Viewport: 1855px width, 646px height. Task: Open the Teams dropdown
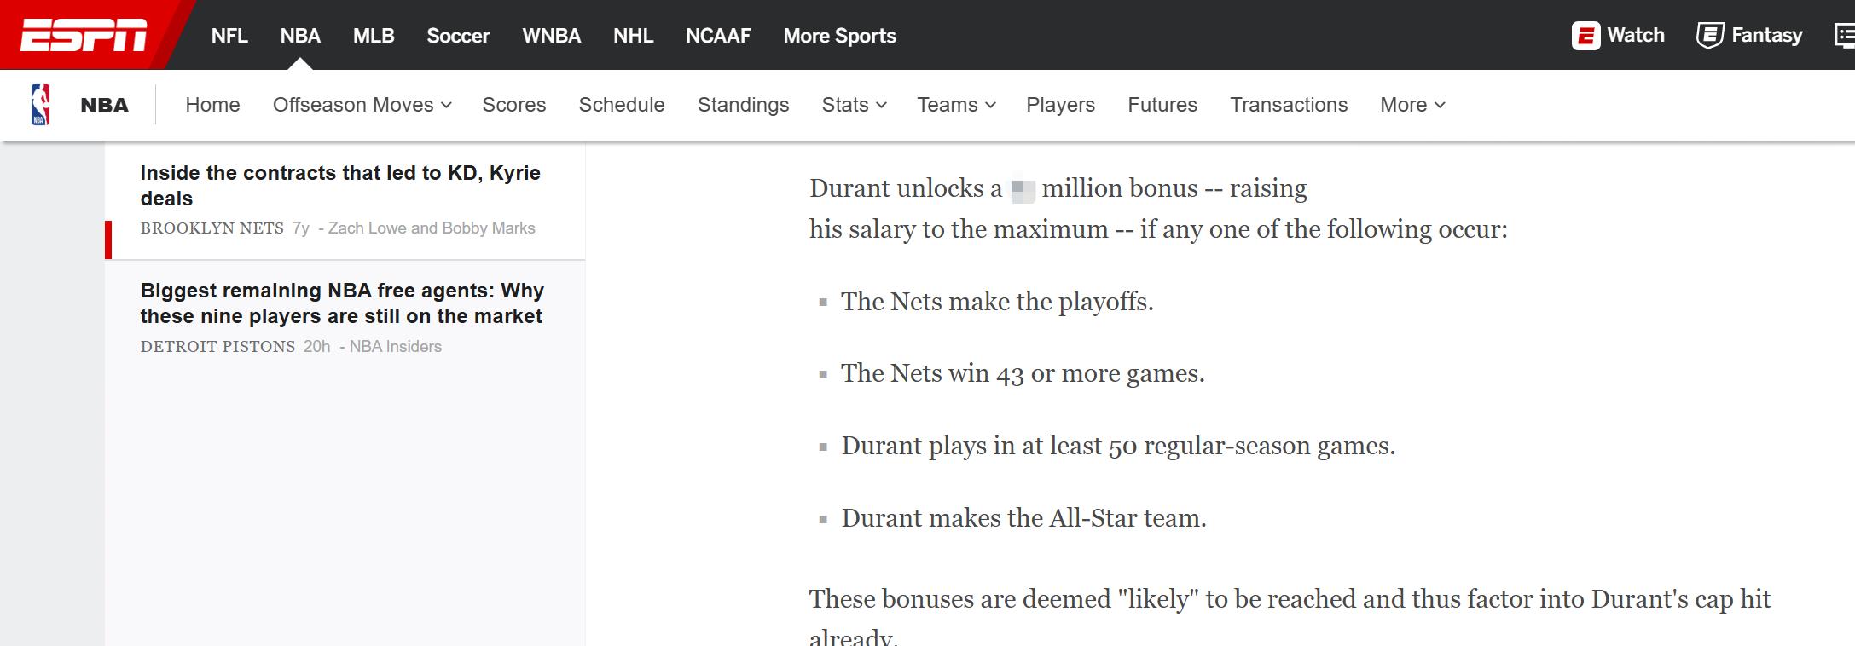pos(956,105)
